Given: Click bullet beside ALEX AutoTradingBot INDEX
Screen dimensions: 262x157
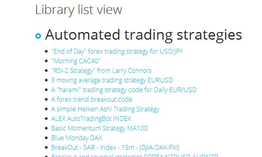Looking at the screenshot, I should point(47,119).
